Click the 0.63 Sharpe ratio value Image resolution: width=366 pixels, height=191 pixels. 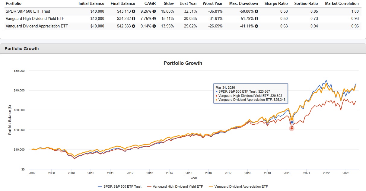pos(284,26)
